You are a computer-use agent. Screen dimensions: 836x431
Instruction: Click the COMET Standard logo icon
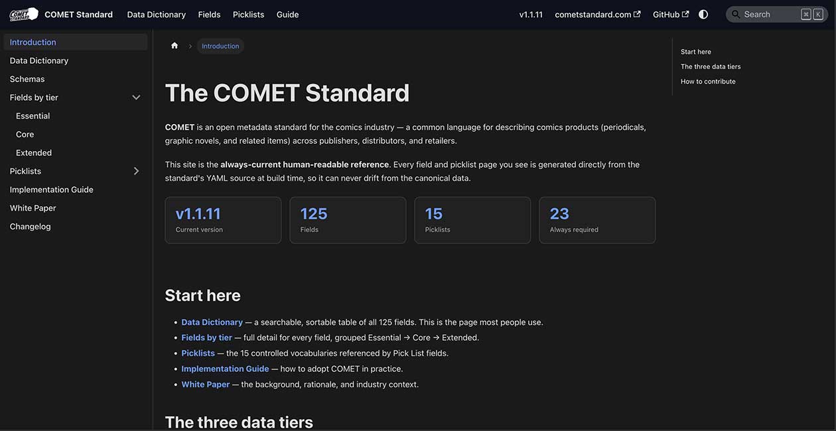click(x=24, y=14)
